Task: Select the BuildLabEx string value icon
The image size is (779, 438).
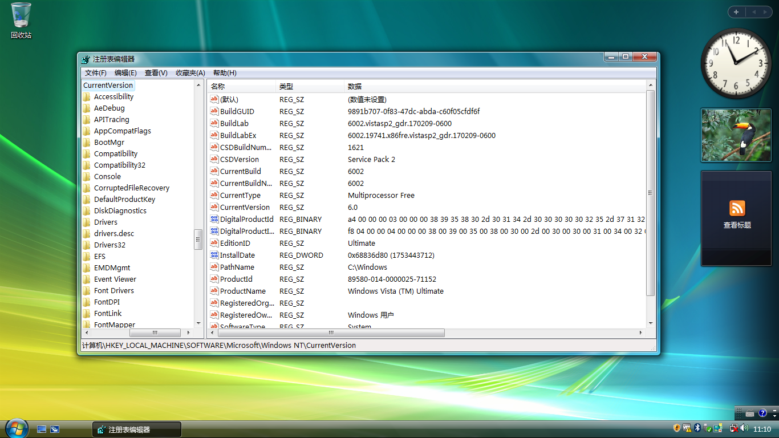Action: [x=214, y=135]
